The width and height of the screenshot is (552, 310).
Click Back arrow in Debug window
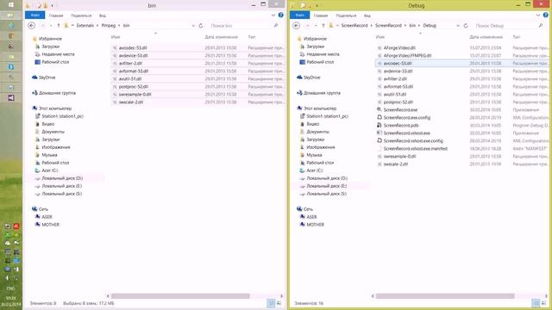click(x=296, y=26)
